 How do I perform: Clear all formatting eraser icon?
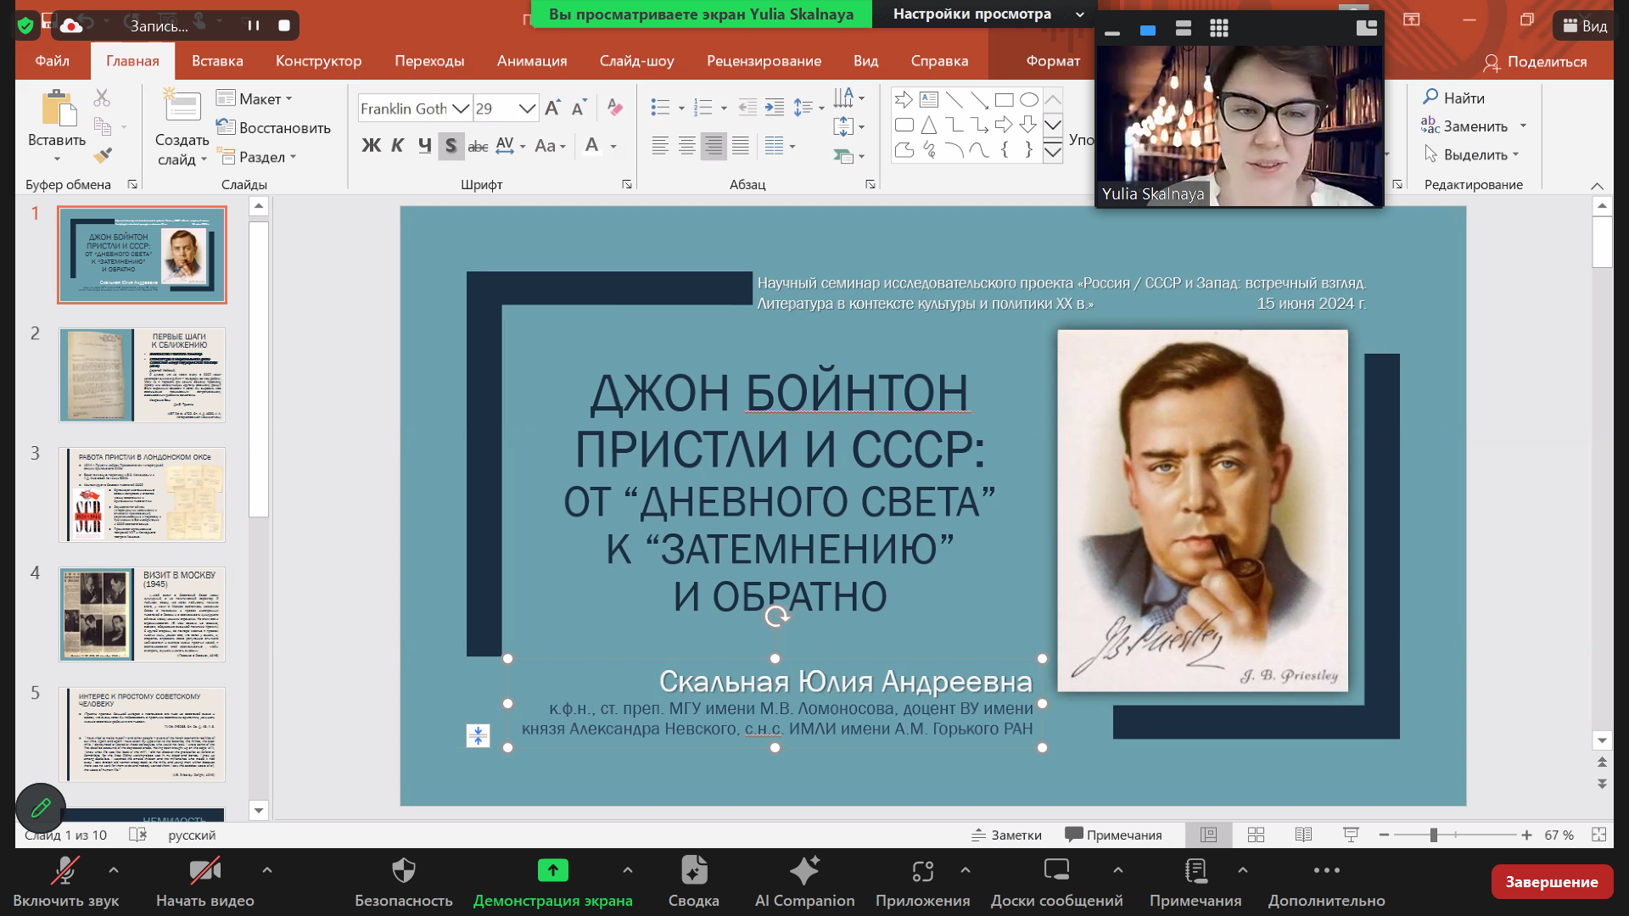[x=615, y=108]
